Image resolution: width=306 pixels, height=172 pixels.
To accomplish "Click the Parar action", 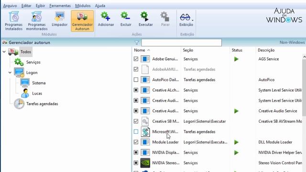I will 165,19.
